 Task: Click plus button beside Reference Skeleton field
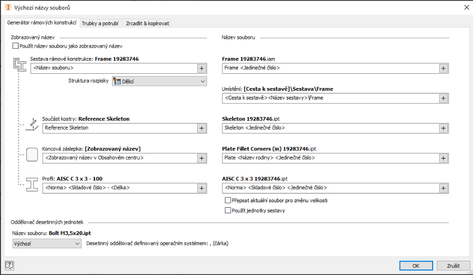tap(201, 128)
